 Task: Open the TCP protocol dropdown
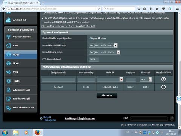[146, 79]
